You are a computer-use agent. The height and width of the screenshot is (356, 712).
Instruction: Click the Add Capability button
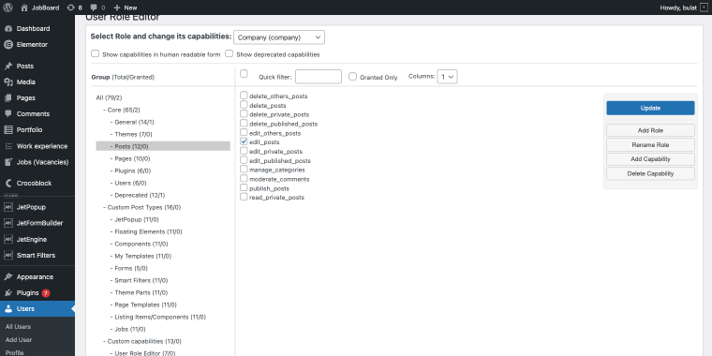pyautogui.click(x=650, y=159)
